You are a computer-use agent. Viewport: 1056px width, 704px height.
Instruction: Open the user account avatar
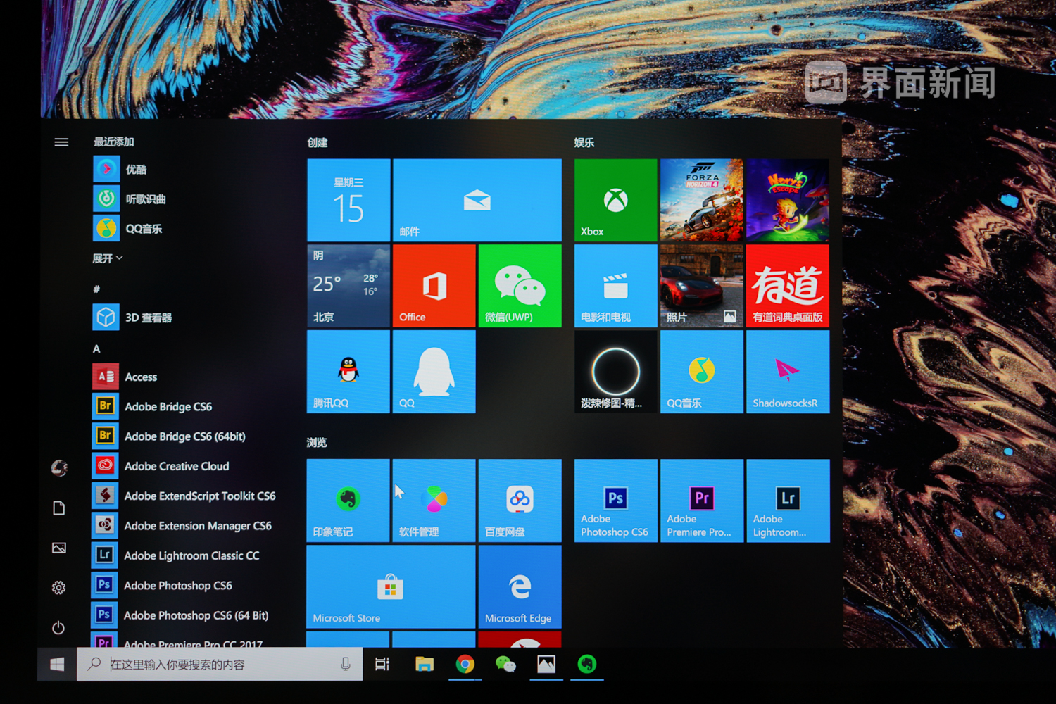click(59, 467)
